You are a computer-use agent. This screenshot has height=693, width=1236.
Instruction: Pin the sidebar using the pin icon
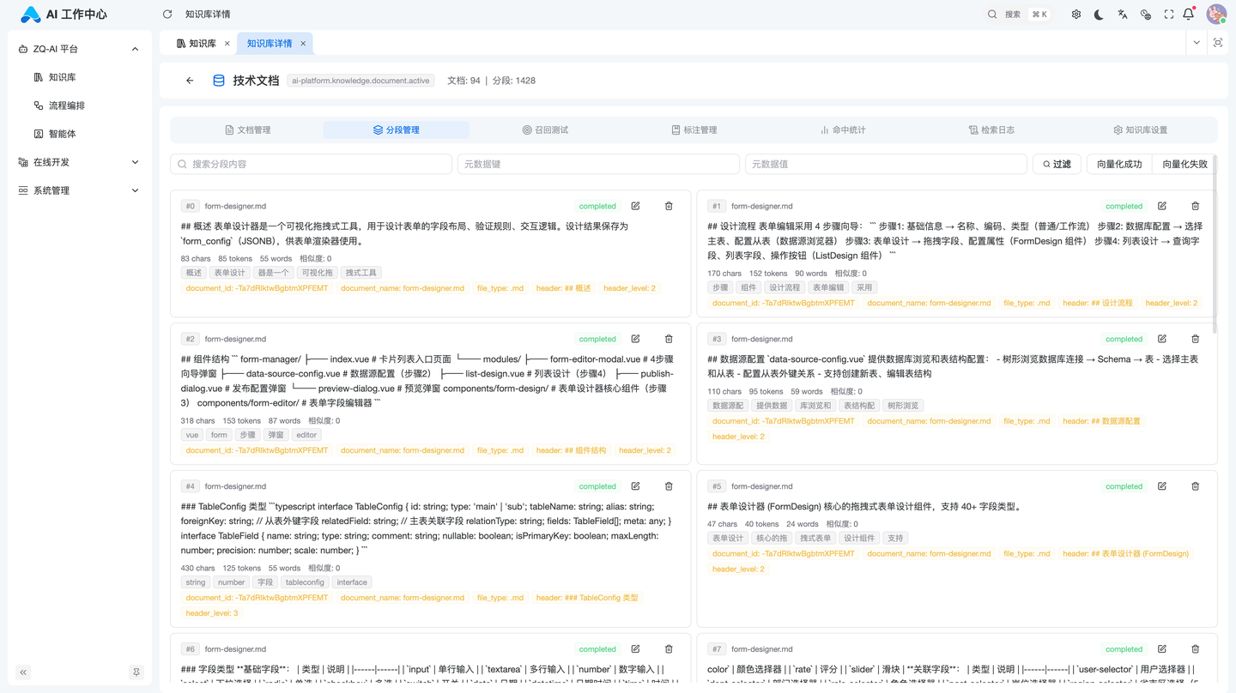pyautogui.click(x=136, y=672)
